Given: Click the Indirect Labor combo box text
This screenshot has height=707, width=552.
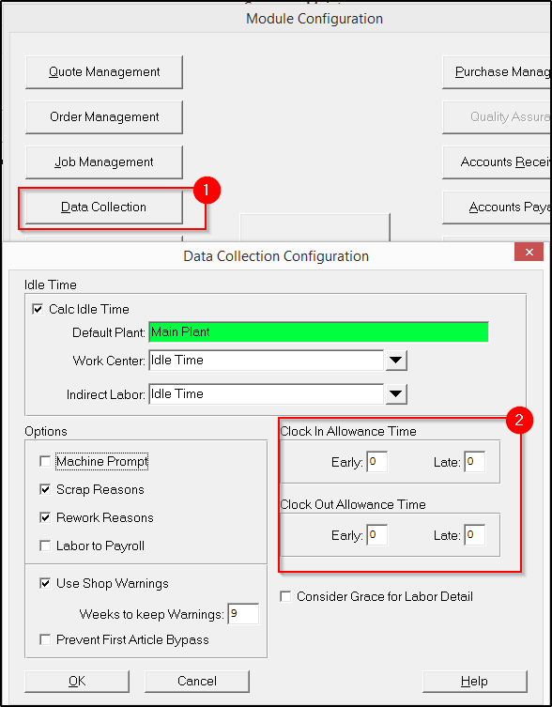Looking at the screenshot, I should point(266,394).
